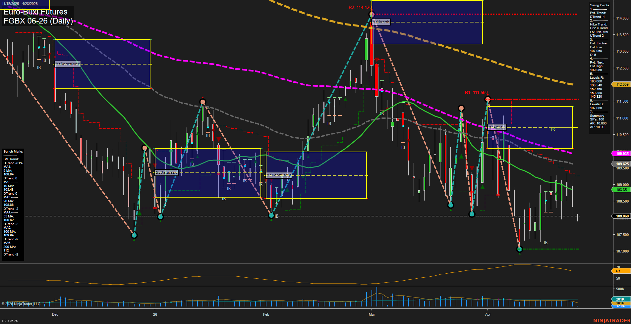Click the M:April label tag
Image resolution: width=631 pixels, height=324 pixels.
coord(497,127)
